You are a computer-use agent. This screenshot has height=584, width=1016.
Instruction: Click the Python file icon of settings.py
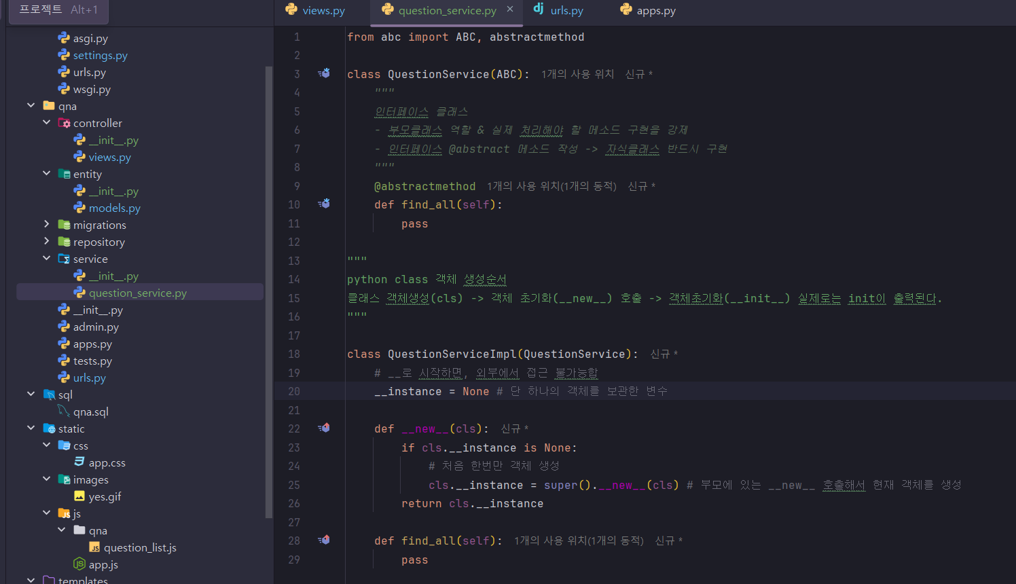coord(64,55)
